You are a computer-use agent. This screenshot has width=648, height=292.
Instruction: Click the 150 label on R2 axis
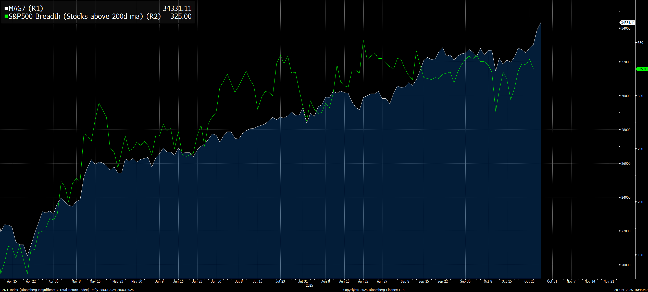point(640,255)
